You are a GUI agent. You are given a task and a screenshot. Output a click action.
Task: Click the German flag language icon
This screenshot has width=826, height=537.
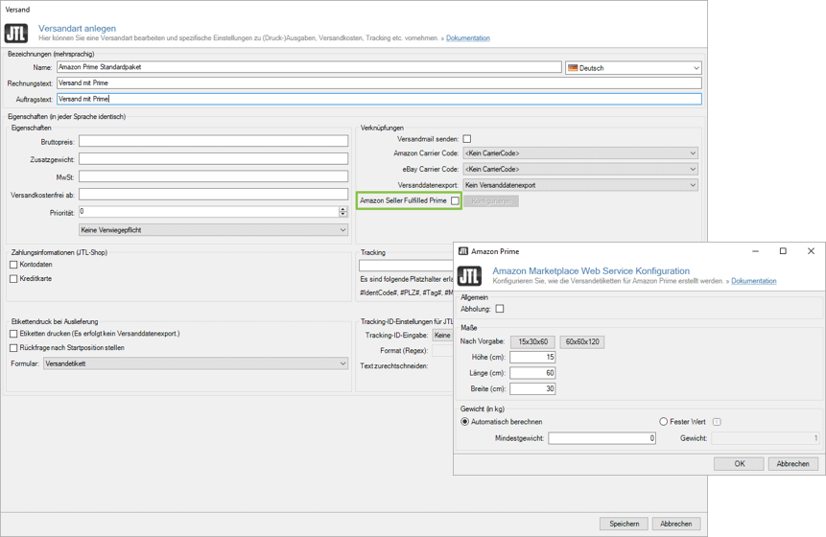[x=573, y=68]
